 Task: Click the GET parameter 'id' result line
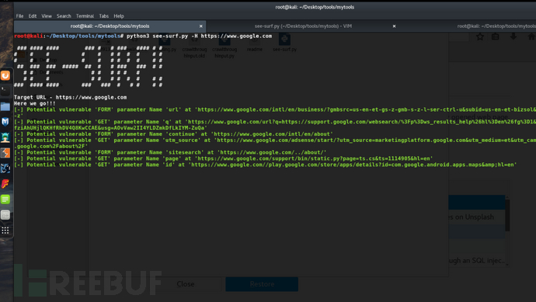tap(265, 165)
